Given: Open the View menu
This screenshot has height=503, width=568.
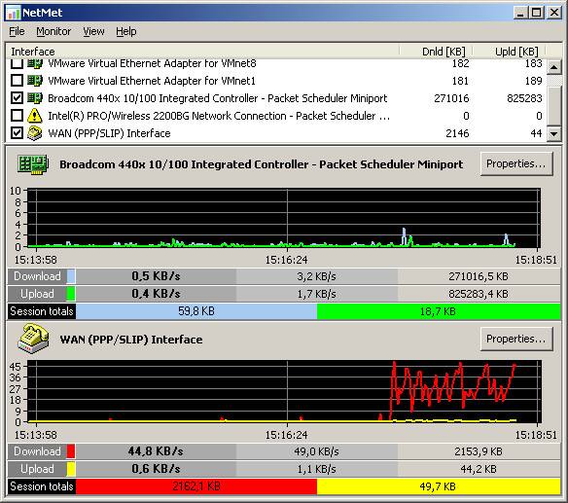Looking at the screenshot, I should tap(93, 31).
